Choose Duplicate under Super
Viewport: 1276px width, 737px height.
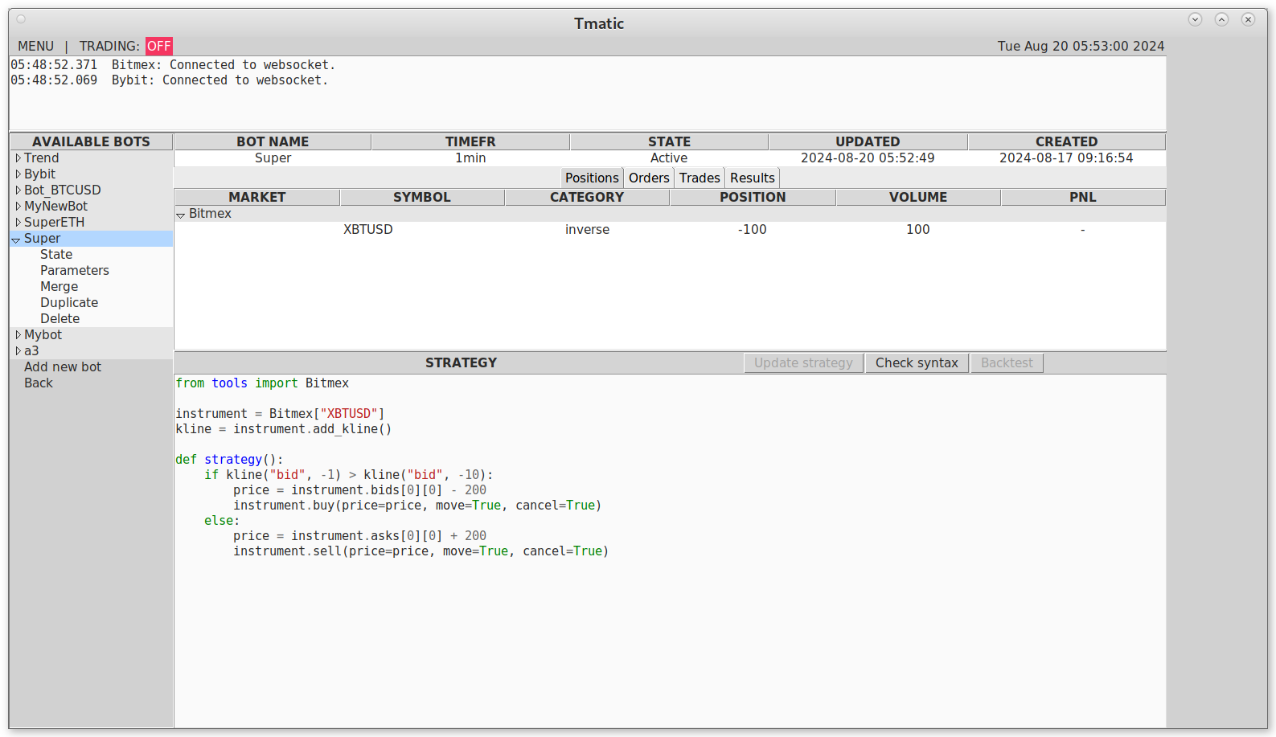(69, 303)
